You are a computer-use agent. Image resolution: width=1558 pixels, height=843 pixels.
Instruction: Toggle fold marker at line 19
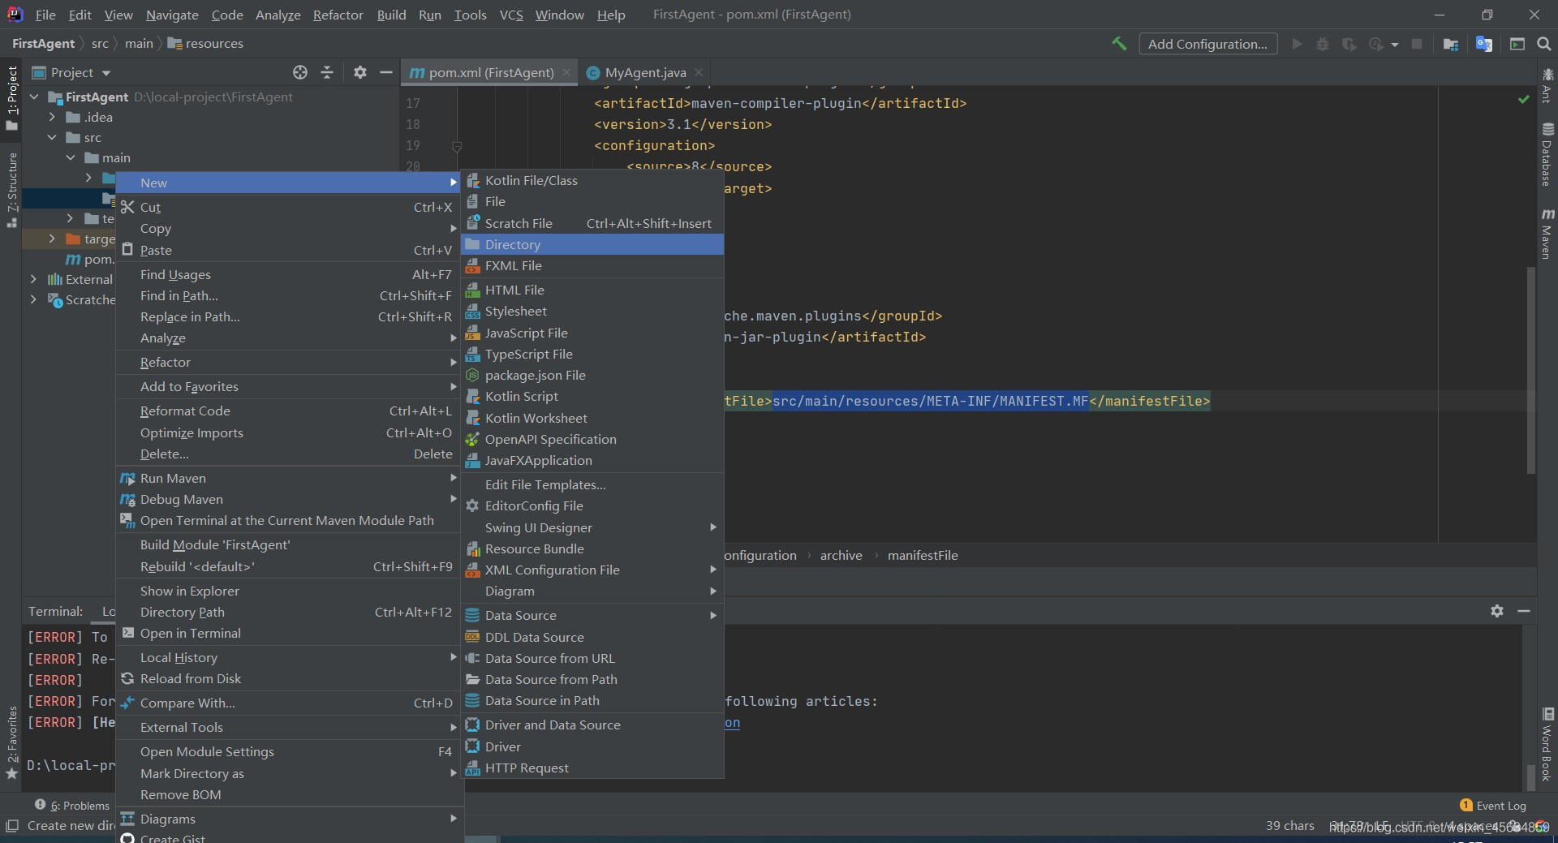point(457,146)
